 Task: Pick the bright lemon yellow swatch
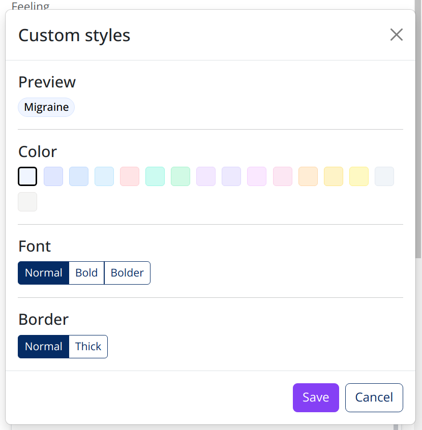[359, 176]
